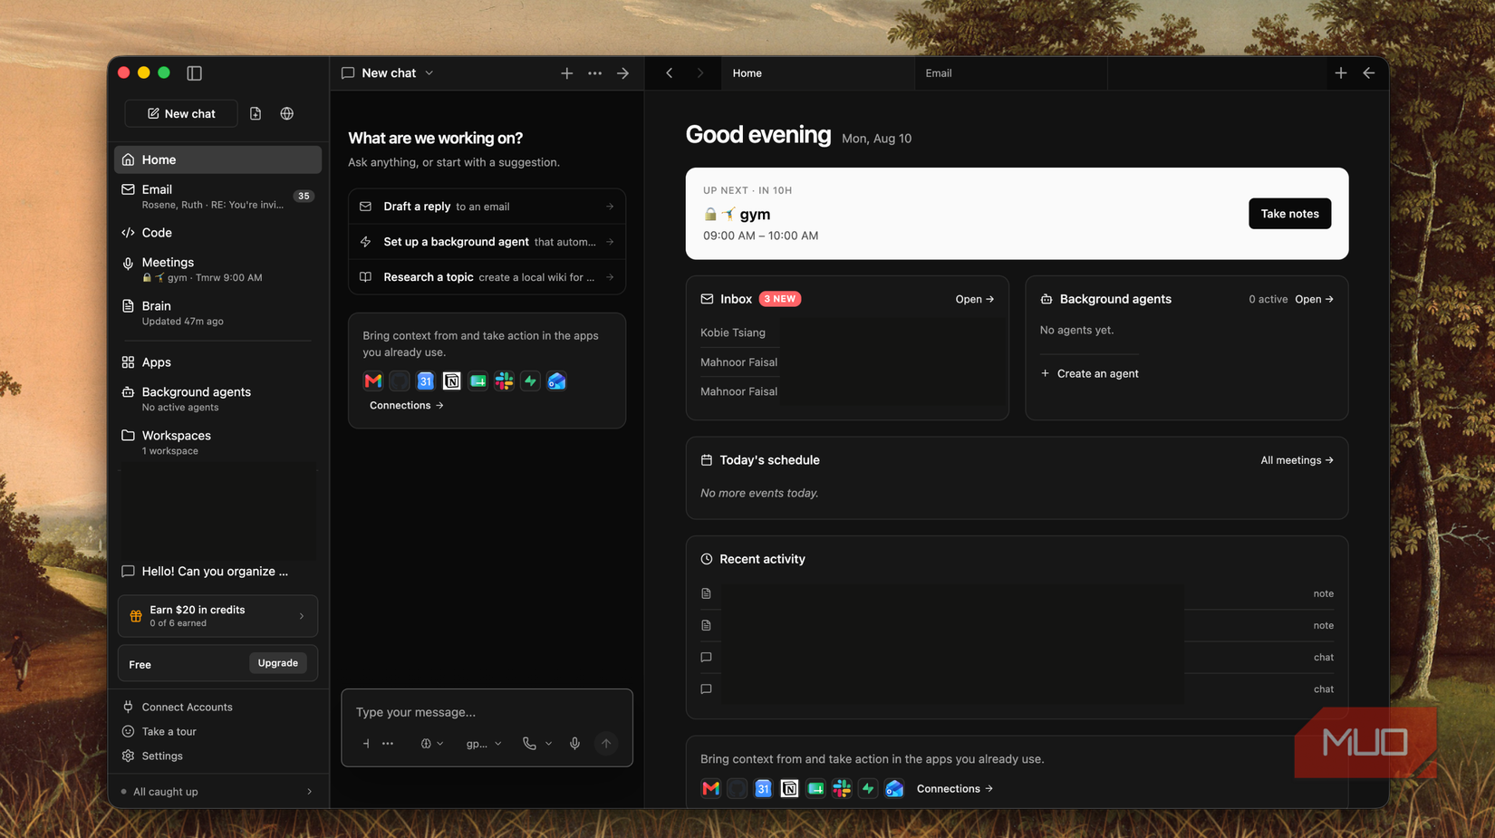Image resolution: width=1495 pixels, height=838 pixels.
Task: Open Brain in the sidebar
Action: [217, 313]
